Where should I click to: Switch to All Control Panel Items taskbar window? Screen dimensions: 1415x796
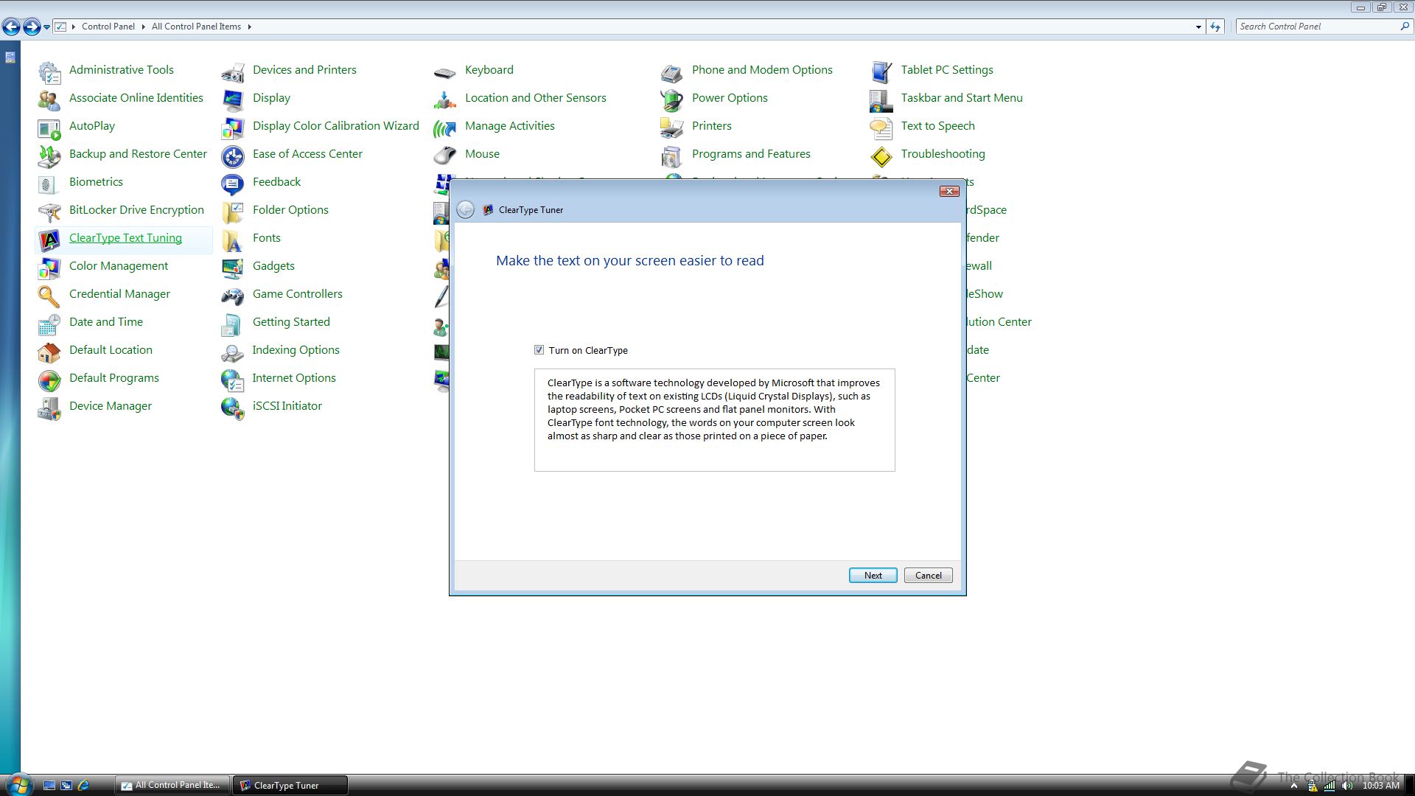[x=172, y=785]
